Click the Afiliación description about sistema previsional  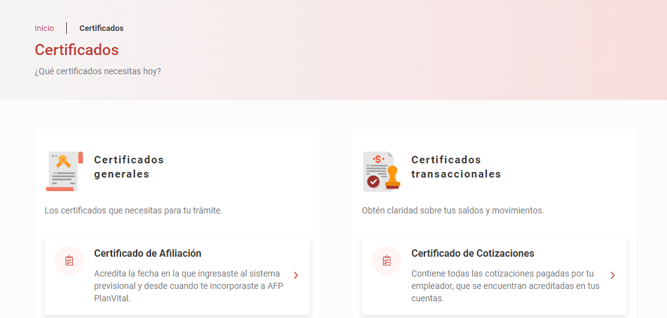pos(187,285)
